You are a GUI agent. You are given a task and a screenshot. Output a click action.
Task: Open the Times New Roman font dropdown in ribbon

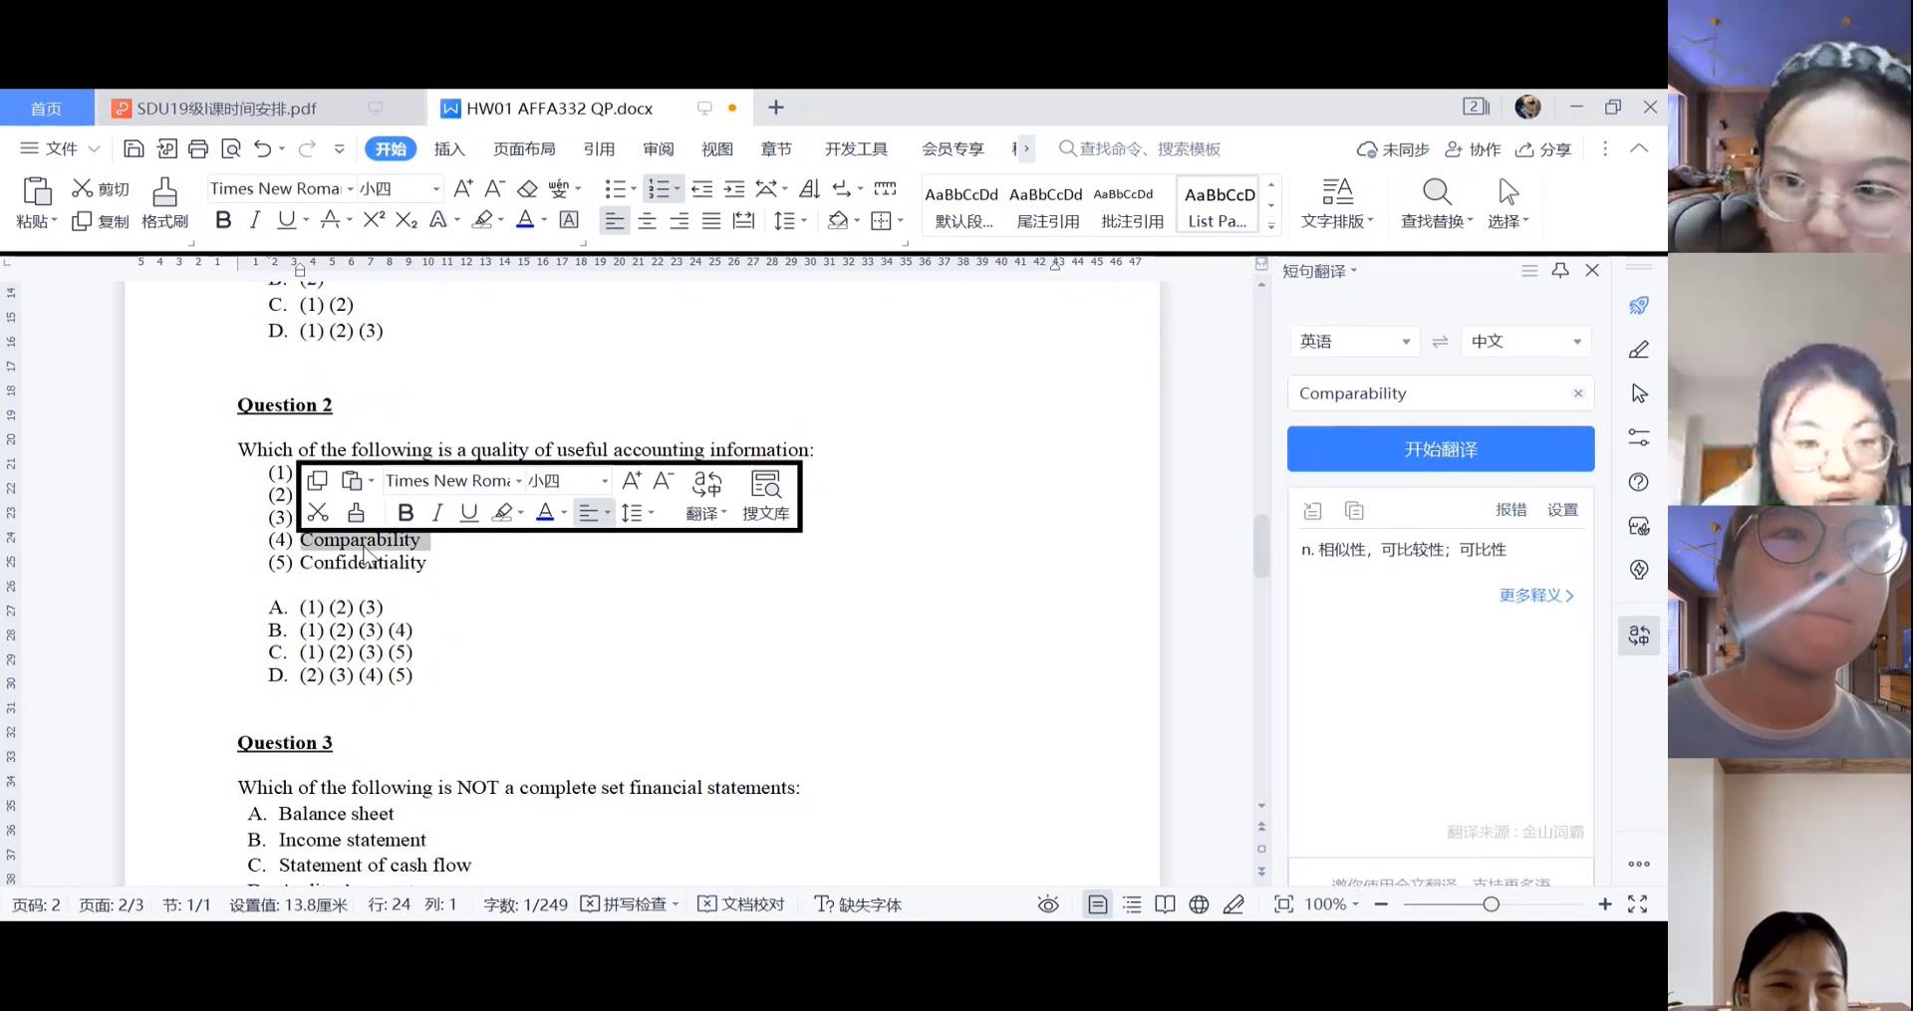[x=350, y=189]
